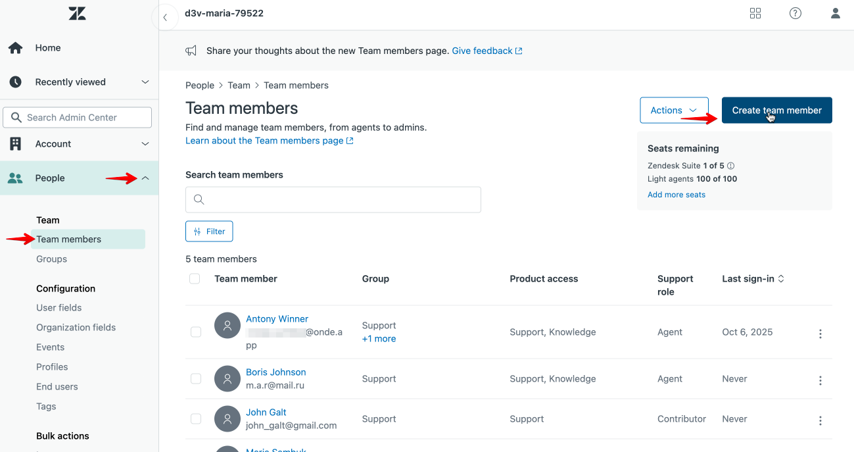Open the Zendesk products grid icon

coord(755,13)
